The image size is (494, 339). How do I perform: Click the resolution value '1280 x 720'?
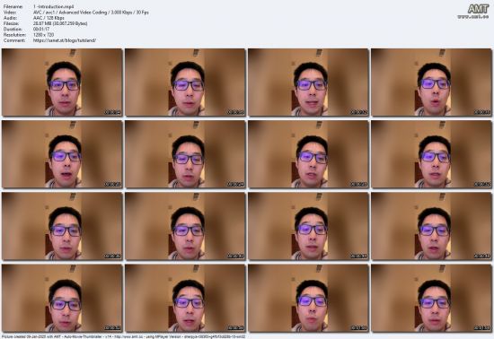click(x=43, y=35)
